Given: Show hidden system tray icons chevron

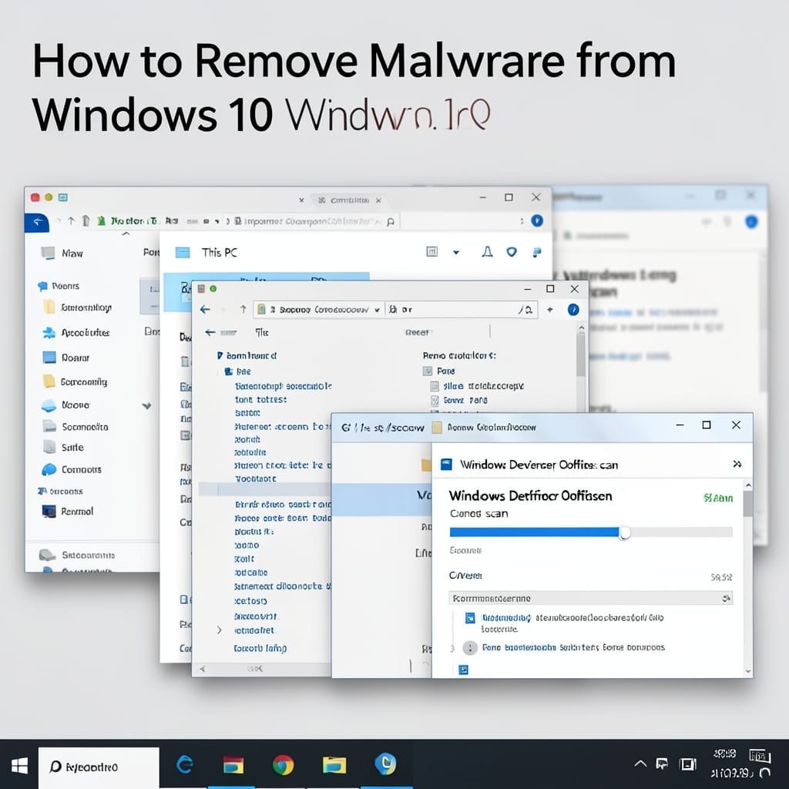Looking at the screenshot, I should pyautogui.click(x=640, y=764).
